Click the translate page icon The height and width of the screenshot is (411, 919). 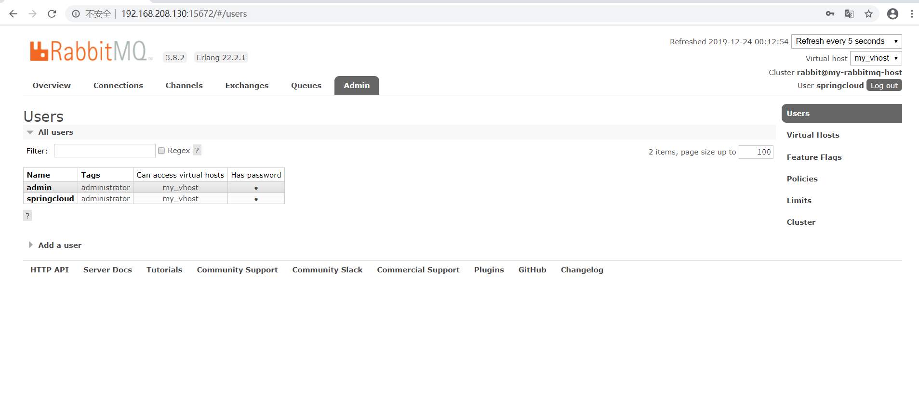[x=849, y=14]
